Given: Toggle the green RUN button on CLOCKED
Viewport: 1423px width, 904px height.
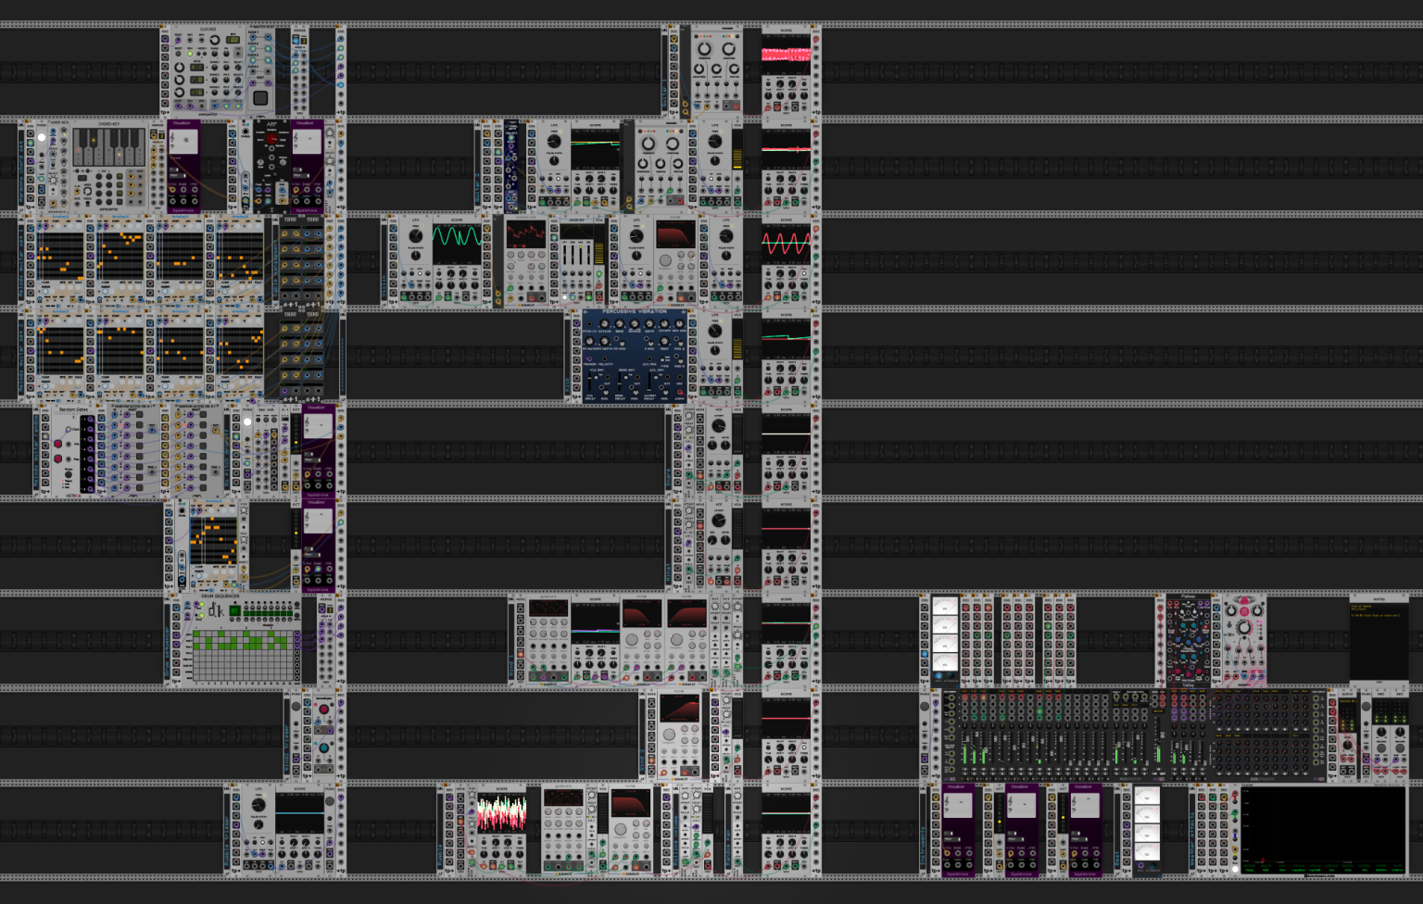Looking at the screenshot, I should click(190, 54).
